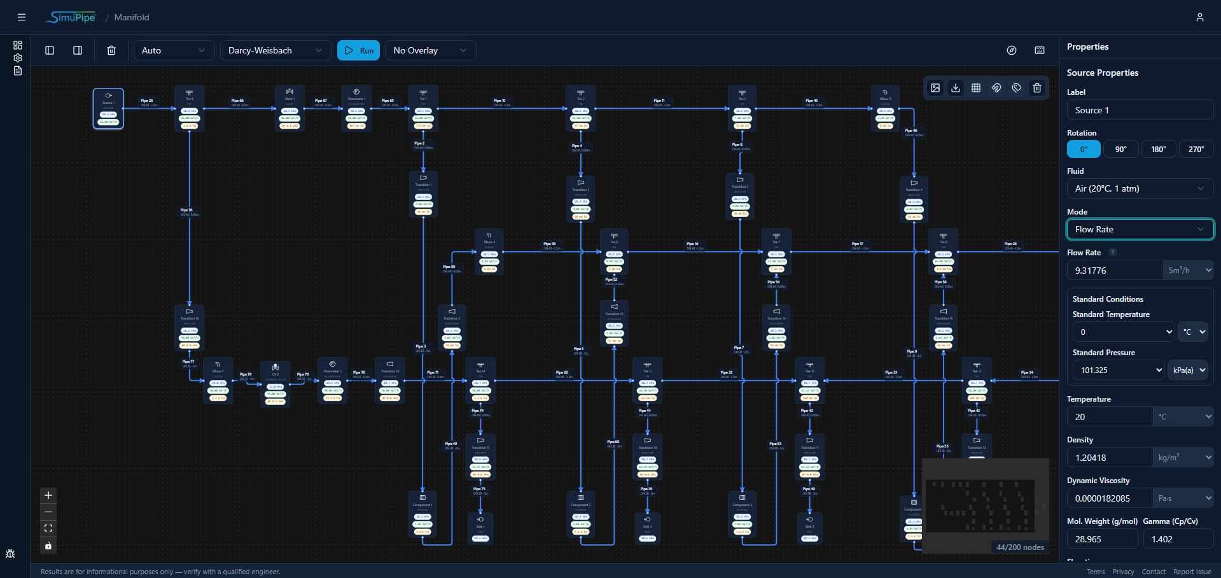Image resolution: width=1221 pixels, height=578 pixels.
Task: Toggle the canvas lock icon
Action: [48, 546]
